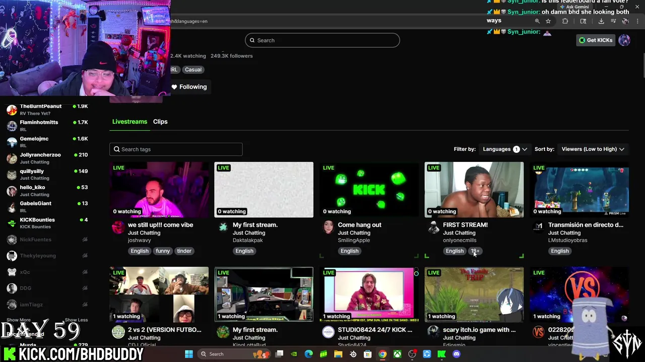Open Discord from the taskbar
The width and height of the screenshot is (645, 362).
pos(457,354)
